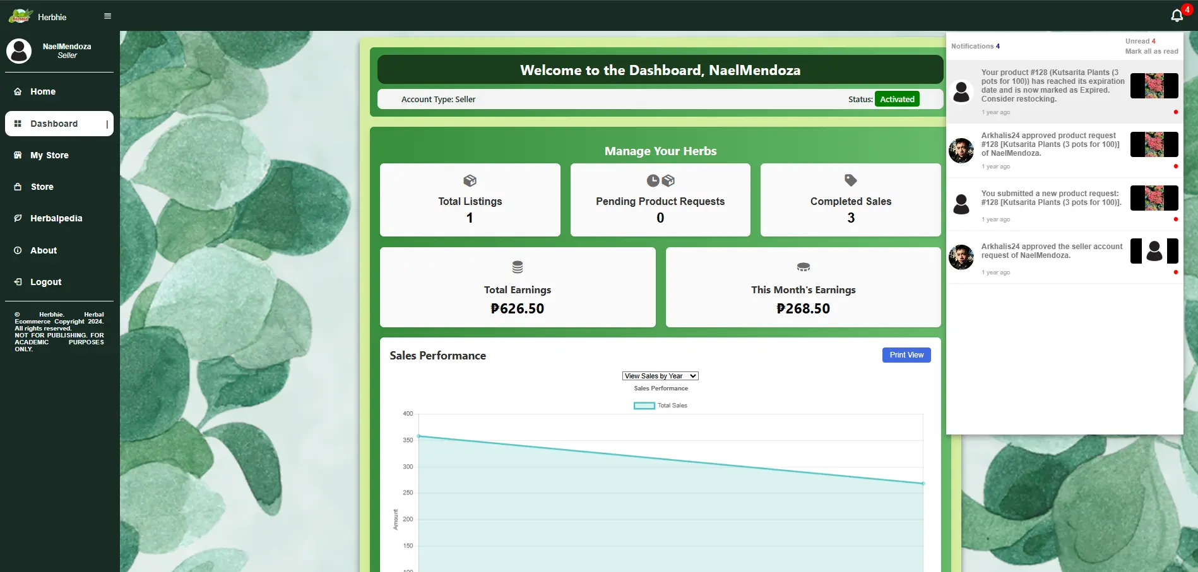Viewport: 1198px width, 572px height.
Task: Open the View Sales by Year dropdown
Action: [660, 376]
